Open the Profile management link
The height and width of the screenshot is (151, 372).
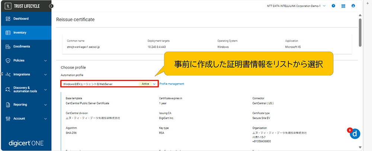click(172, 84)
